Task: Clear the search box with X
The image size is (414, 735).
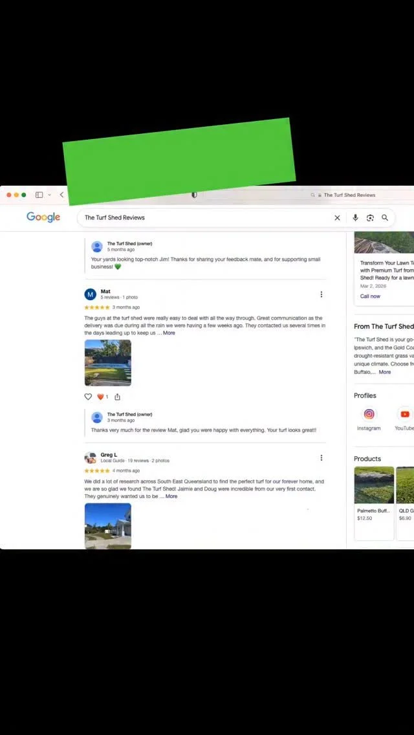Action: click(337, 217)
